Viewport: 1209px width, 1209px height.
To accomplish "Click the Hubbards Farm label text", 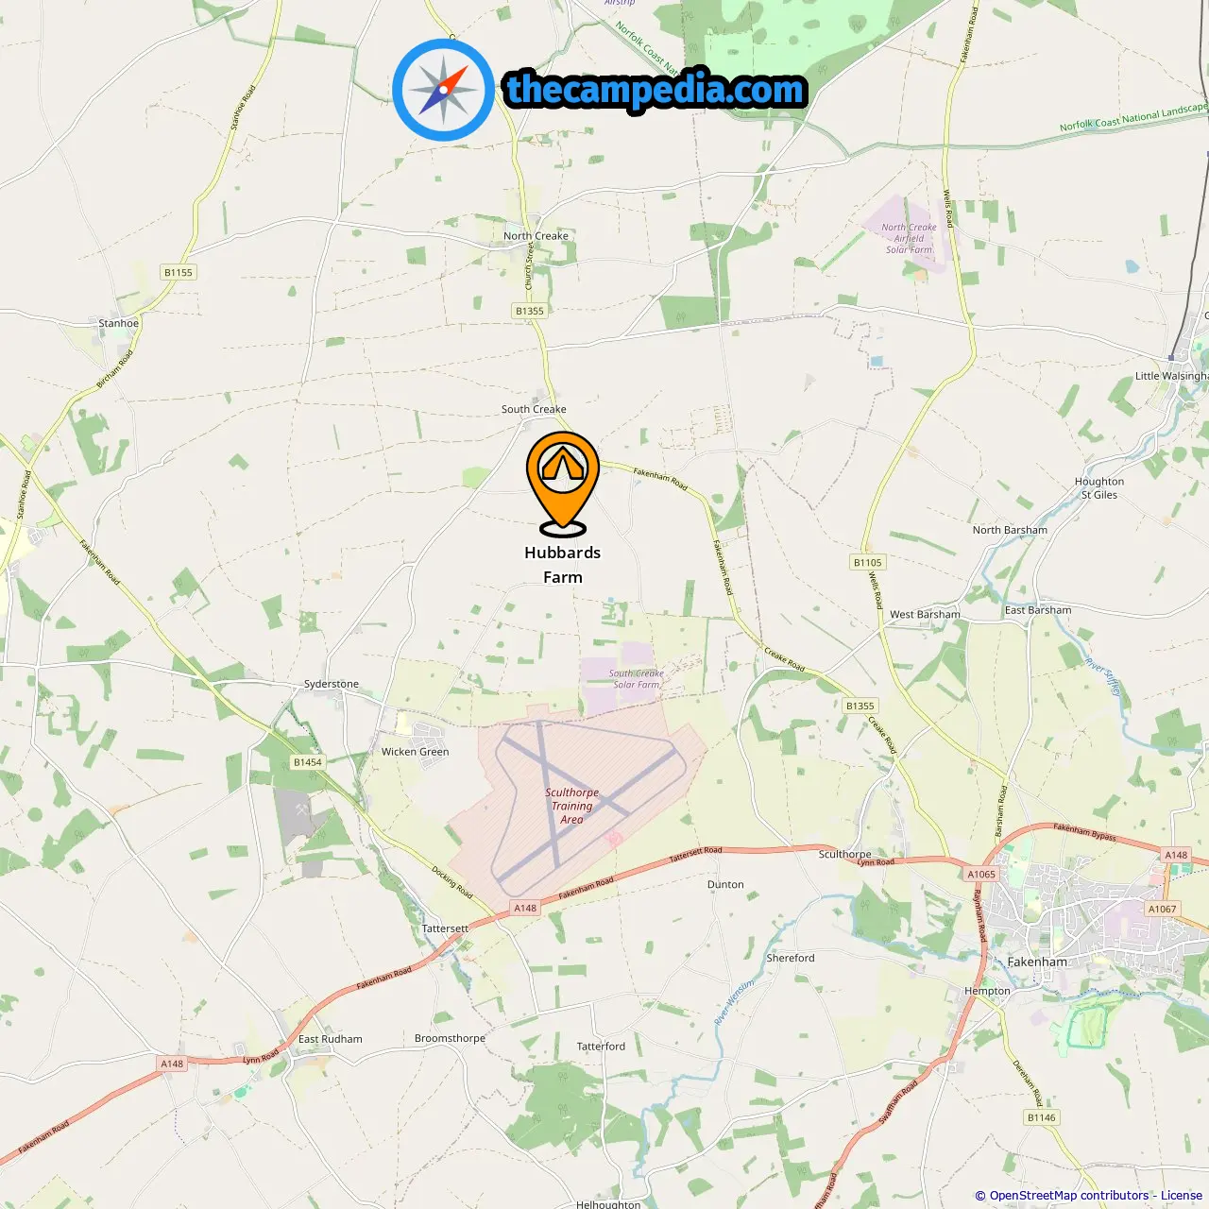I will click(x=563, y=565).
